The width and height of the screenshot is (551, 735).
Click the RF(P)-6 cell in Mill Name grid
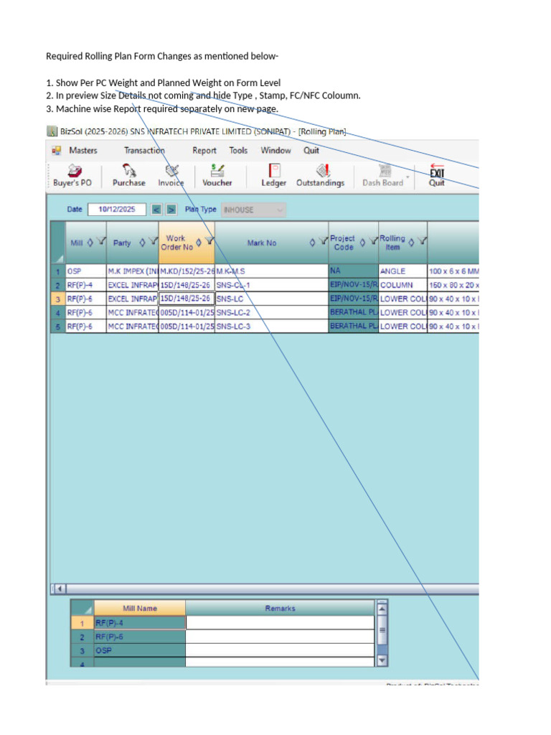tap(140, 637)
